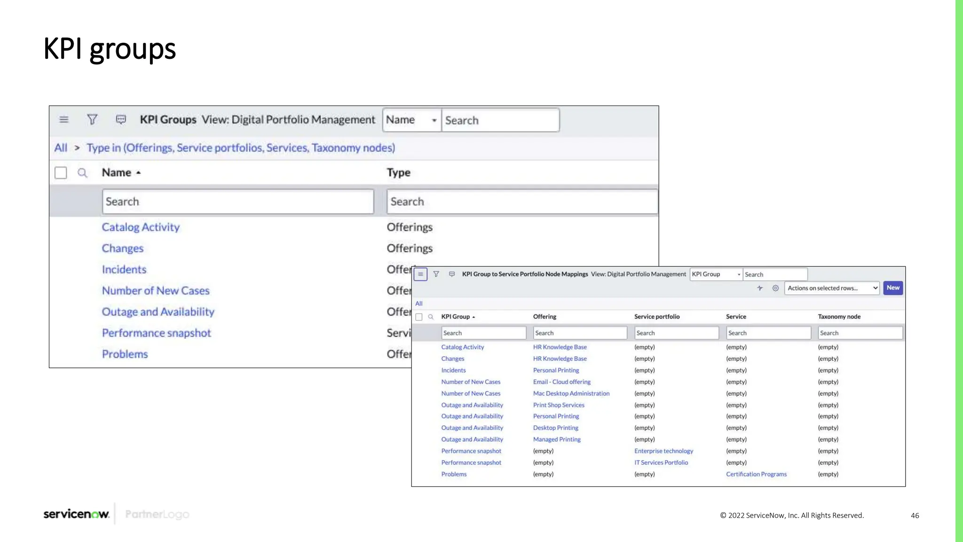Open the gear personalize-list icon
Viewport: 963px width, 542px height.
point(775,288)
